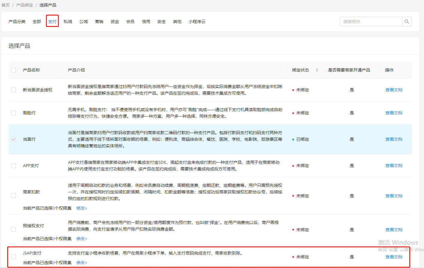Image resolution: width=424 pixels, height=268 pixels.
Task: Check the 新当面资金授权 product checkbox
Action: point(14,90)
